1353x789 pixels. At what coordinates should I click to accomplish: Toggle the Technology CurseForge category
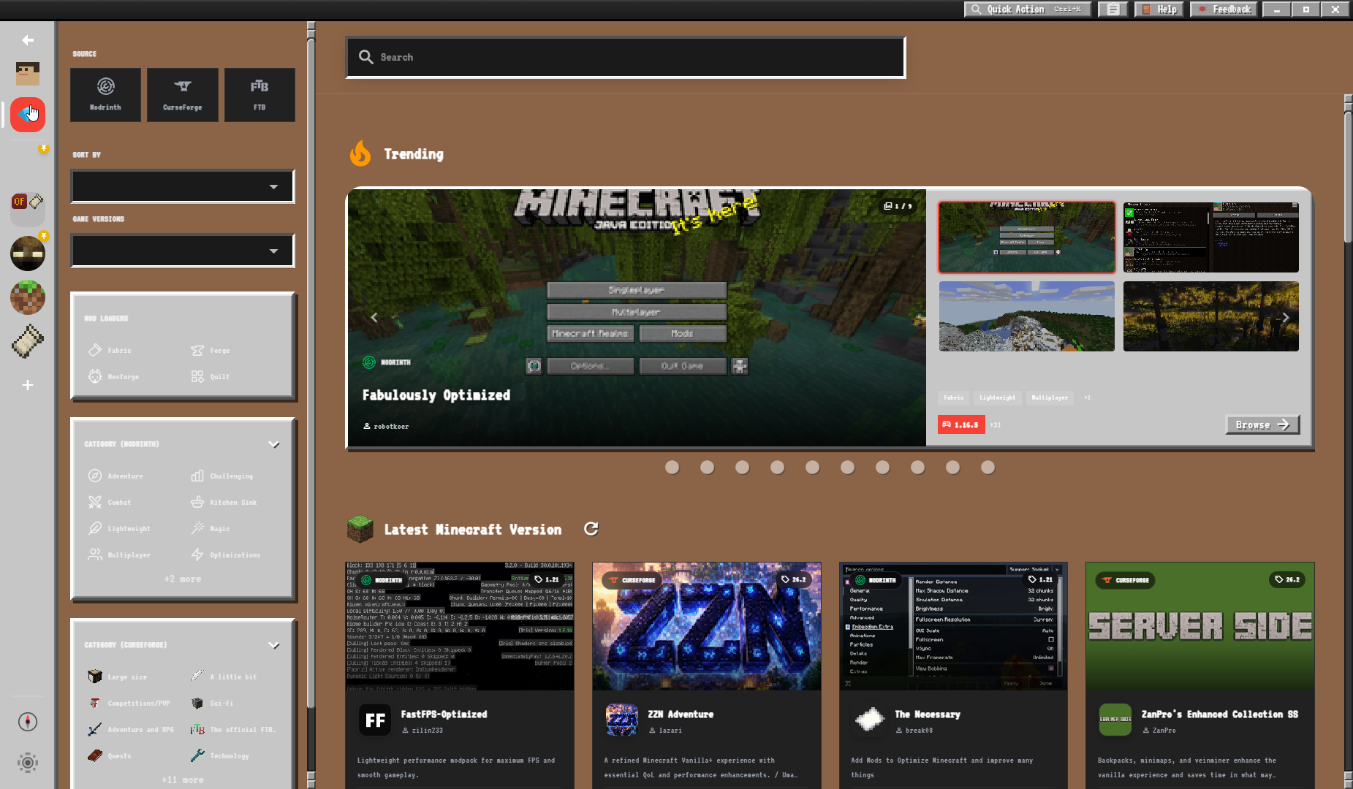pyautogui.click(x=220, y=756)
